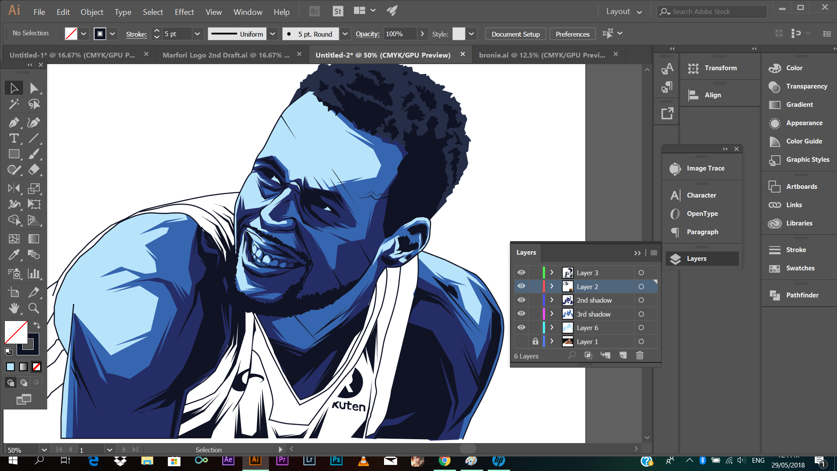Select the Gradient tool
This screenshot has height=471, width=837.
point(34,239)
